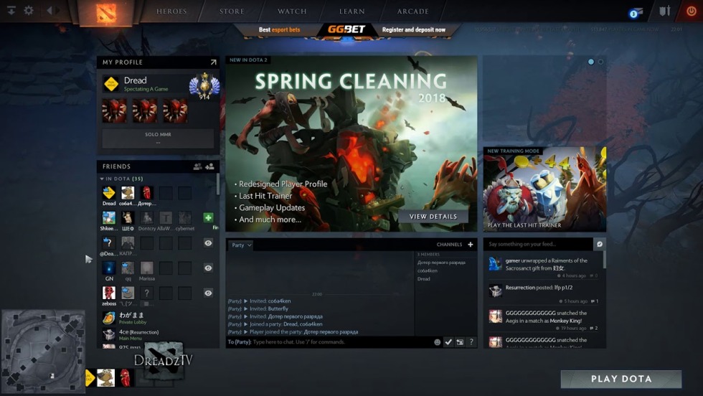
Task: Add new chat channel with plus
Action: click(471, 245)
